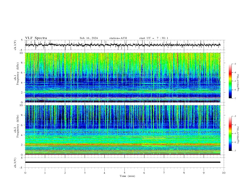
Task: Click time axis tick label "9"
Action: tap(204, 173)
